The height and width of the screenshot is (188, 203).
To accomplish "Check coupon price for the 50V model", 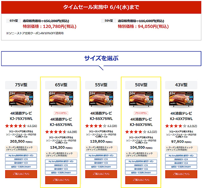I will click(141, 155).
